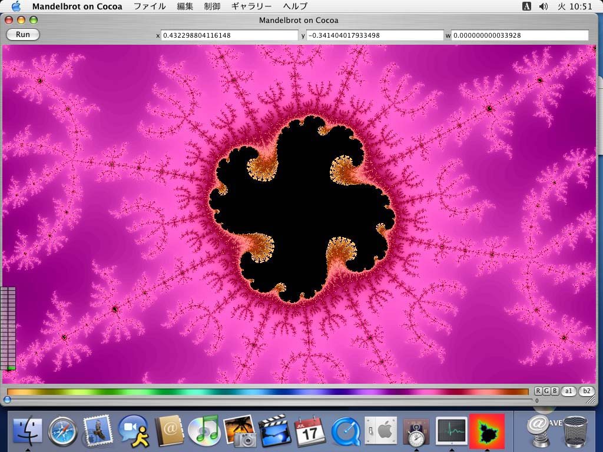Click the color palette slider knob

coord(7,400)
